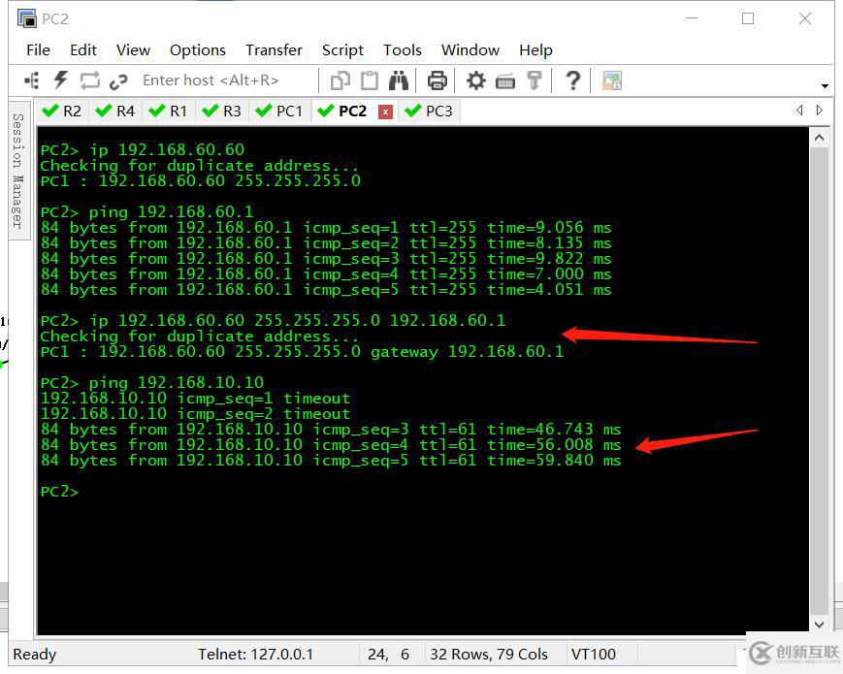Switch to the R1 session tab
Screen dimensions: 843x674
pyautogui.click(x=168, y=112)
